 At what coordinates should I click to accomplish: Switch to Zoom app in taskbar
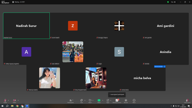[x=27, y=106]
